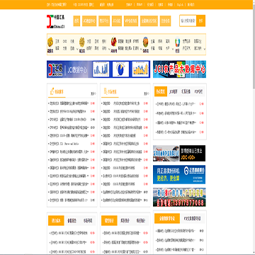
Task: Click the orange hand icon in first news panel header
Action: tap(52, 91)
